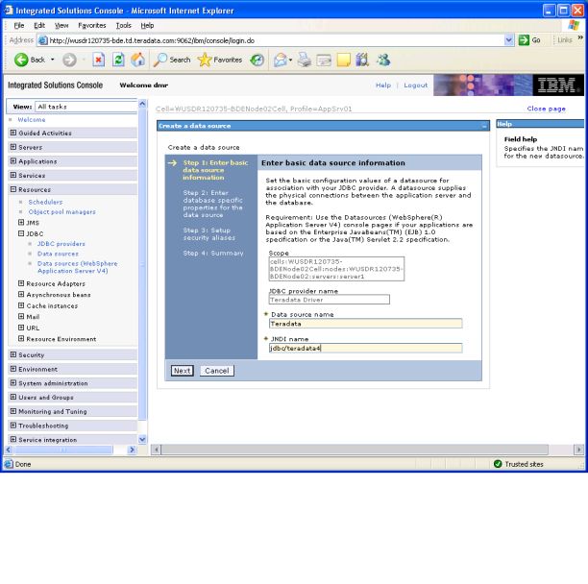
Task: Open Object pool managers link
Action: coord(61,211)
